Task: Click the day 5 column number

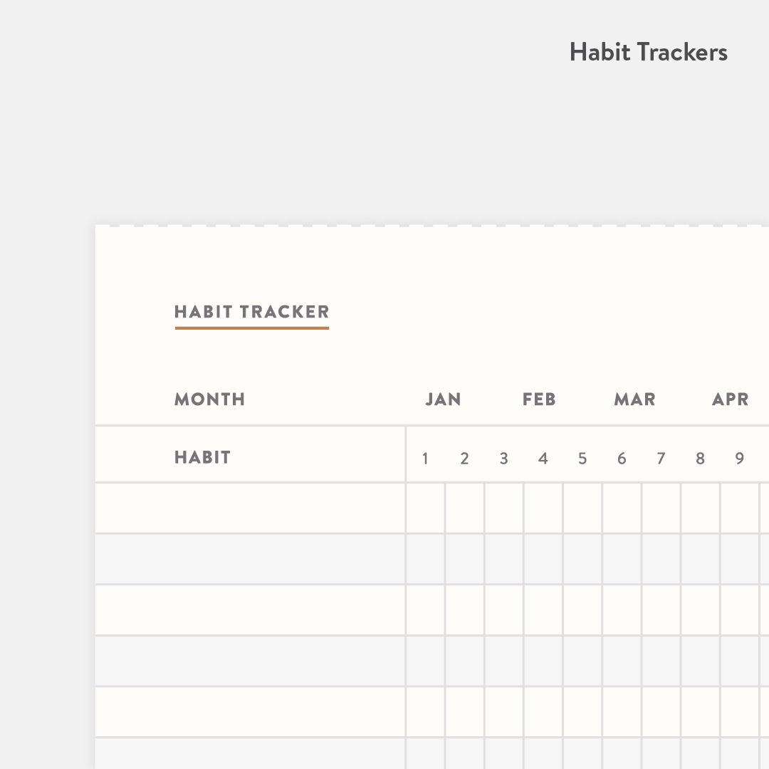Action: [x=582, y=459]
